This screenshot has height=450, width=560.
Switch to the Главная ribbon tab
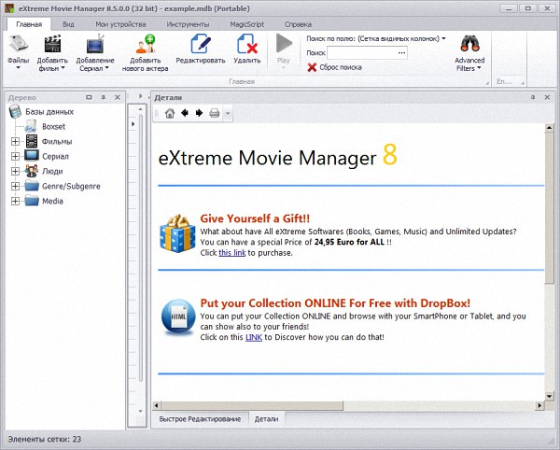(x=29, y=24)
